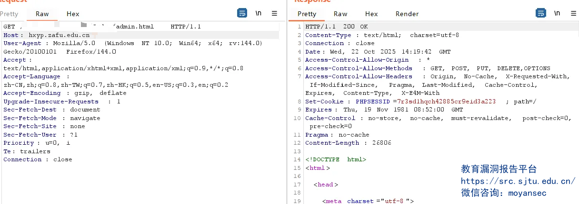Click the Content-Length header line in response
Image resolution: width=579 pixels, height=204 pixels.
348,143
